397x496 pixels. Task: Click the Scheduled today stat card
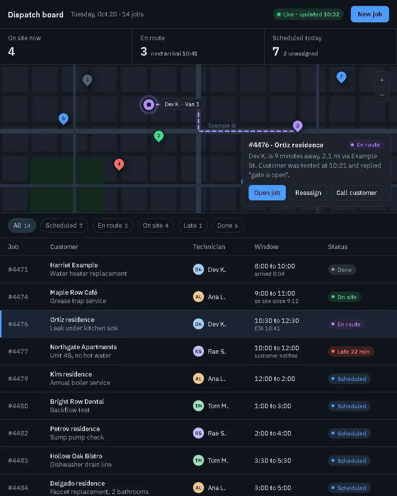(331, 46)
